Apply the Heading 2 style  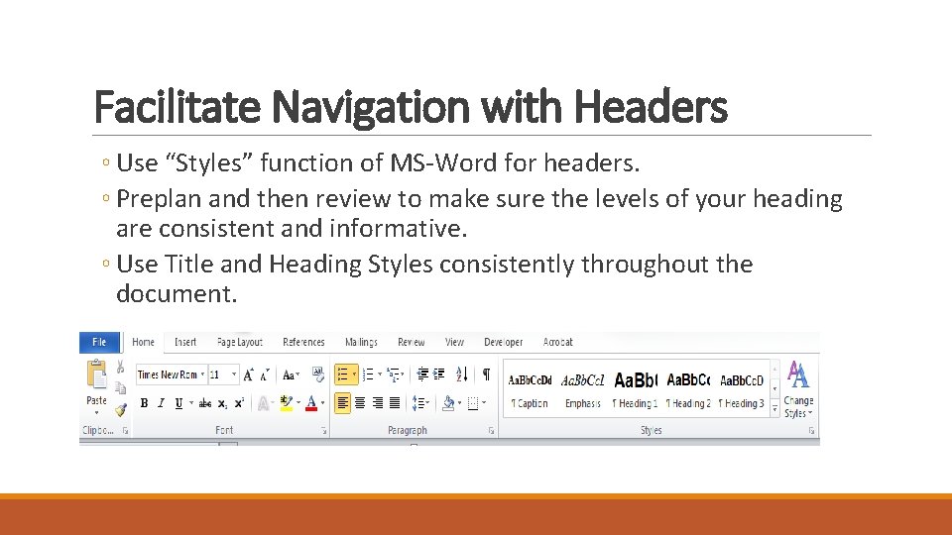[x=688, y=390]
